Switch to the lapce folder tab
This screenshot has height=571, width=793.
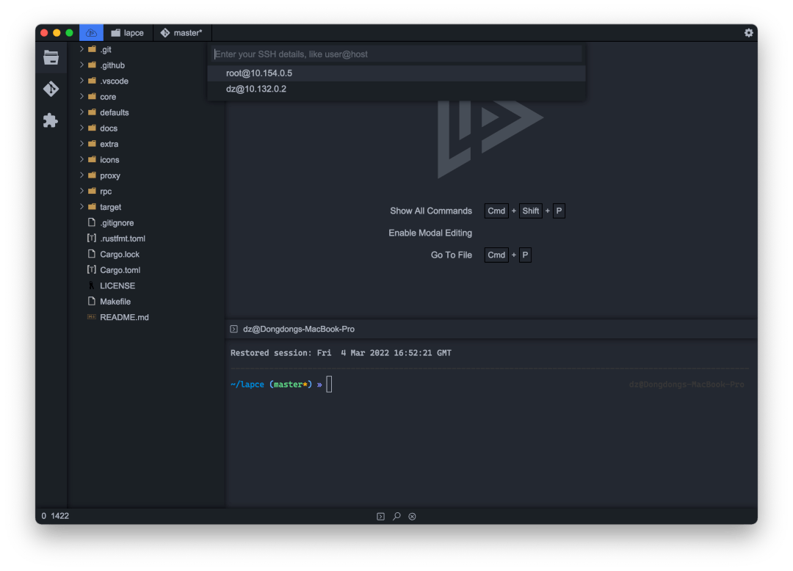127,32
